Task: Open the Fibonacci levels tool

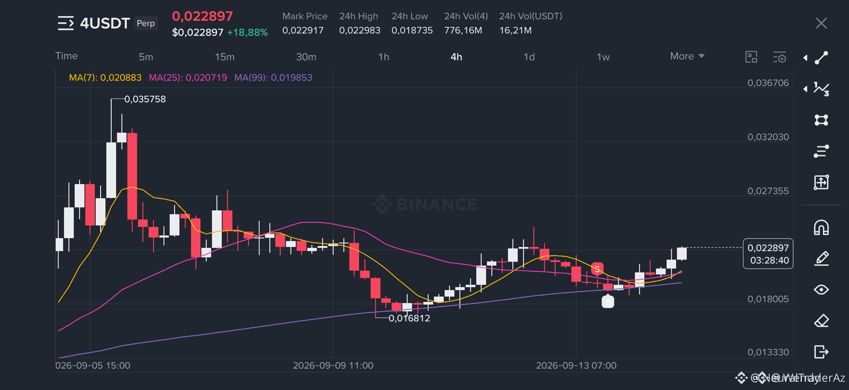Action: coord(821,151)
